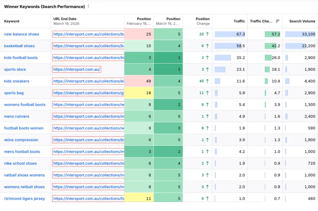Open the 'football boots women' keyword link
The width and height of the screenshot is (318, 211).
coord(24,128)
